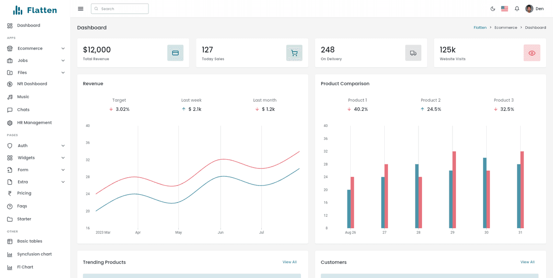This screenshot has height=278, width=553.
Task: Click the 31 axis label in Product Comparison
Action: (x=520, y=232)
